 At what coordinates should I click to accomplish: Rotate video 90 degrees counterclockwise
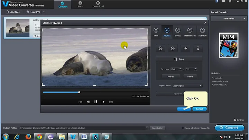pos(160,49)
